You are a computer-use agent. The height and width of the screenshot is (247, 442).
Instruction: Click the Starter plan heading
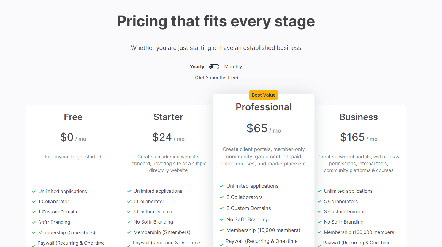pyautogui.click(x=168, y=117)
